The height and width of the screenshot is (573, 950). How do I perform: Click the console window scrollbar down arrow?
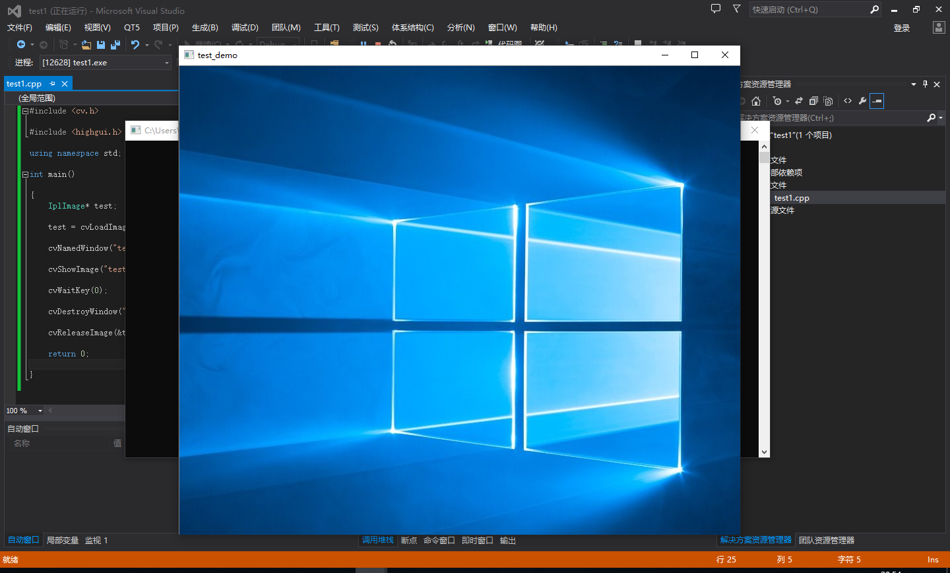click(764, 452)
